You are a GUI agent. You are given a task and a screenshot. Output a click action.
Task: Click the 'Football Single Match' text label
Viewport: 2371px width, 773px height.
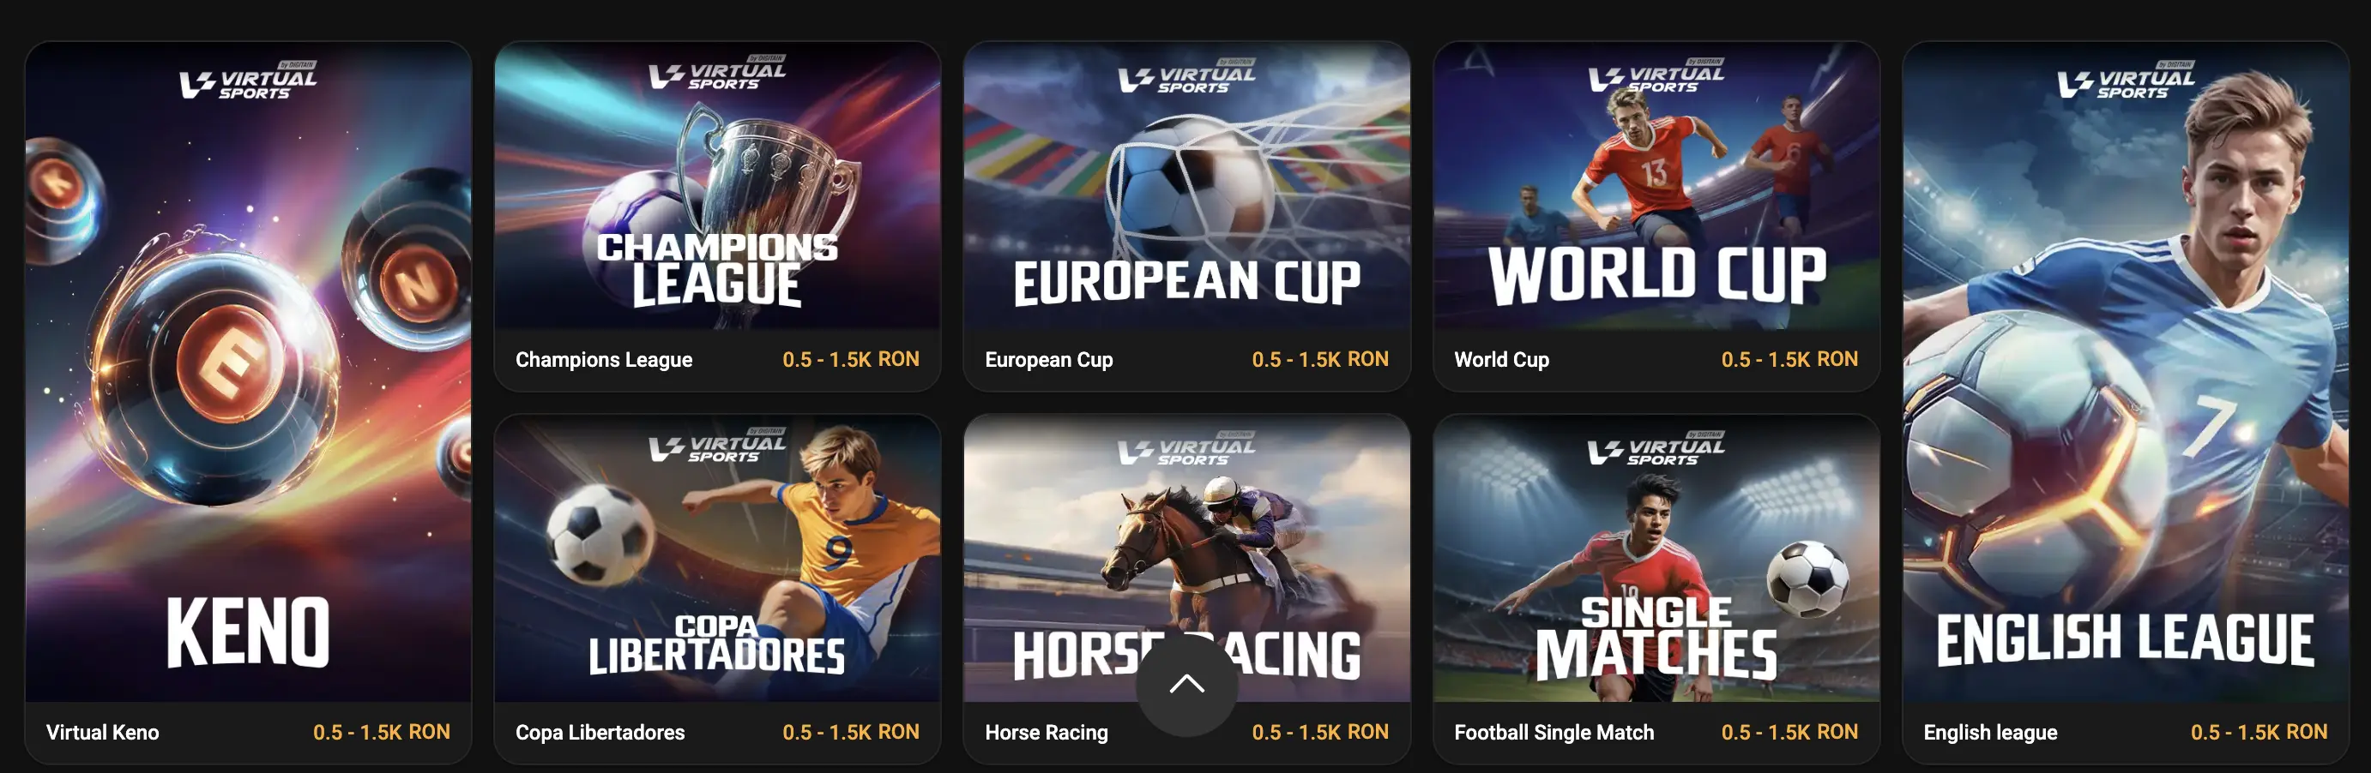pos(1554,733)
